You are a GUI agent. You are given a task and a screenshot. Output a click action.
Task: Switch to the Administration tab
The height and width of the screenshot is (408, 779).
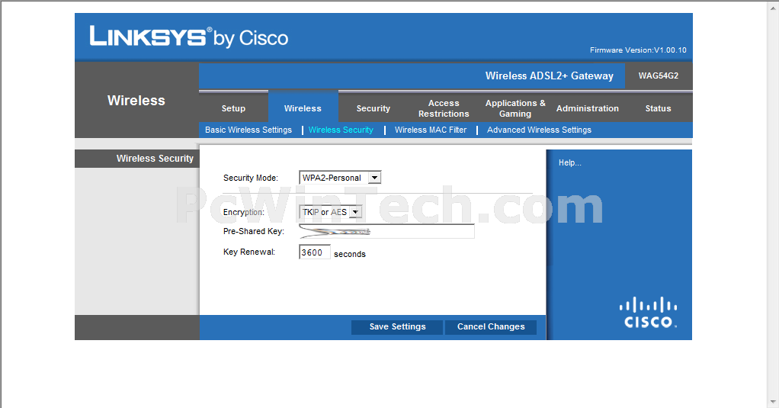click(587, 108)
